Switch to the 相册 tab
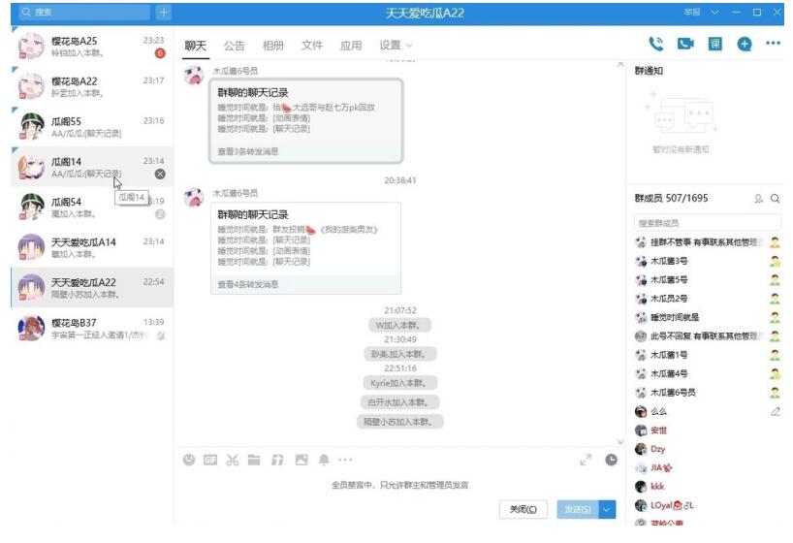Viewport: 793px width, 543px height. [x=273, y=46]
